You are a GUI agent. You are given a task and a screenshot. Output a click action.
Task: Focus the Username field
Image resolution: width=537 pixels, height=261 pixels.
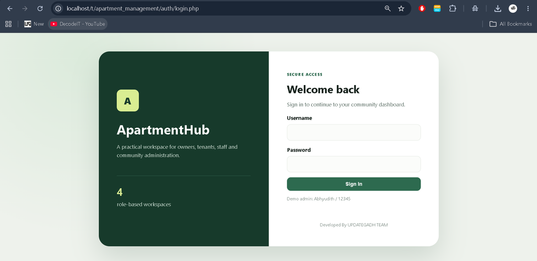354,132
